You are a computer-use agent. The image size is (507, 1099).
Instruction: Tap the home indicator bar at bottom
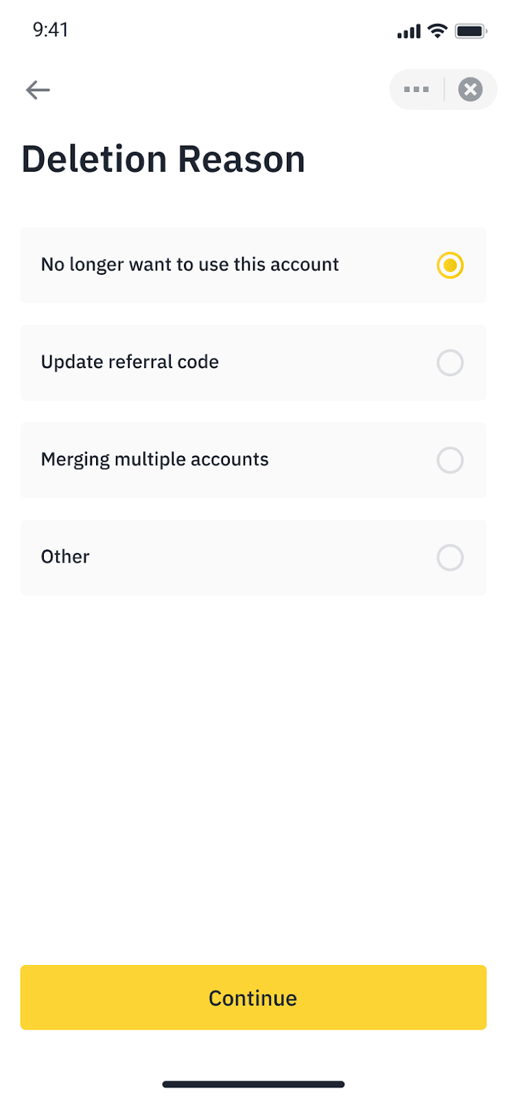tap(253, 1085)
